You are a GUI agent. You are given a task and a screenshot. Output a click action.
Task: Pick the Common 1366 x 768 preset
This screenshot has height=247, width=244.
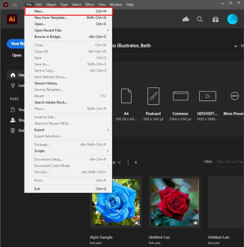[181, 96]
